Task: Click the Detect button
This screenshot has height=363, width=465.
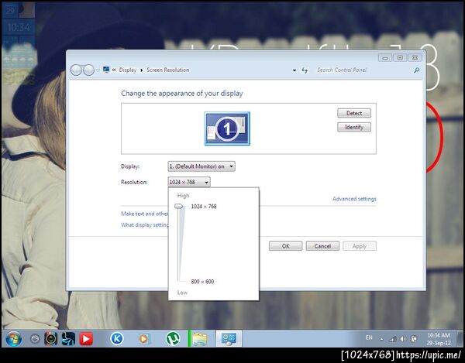Action: (354, 113)
